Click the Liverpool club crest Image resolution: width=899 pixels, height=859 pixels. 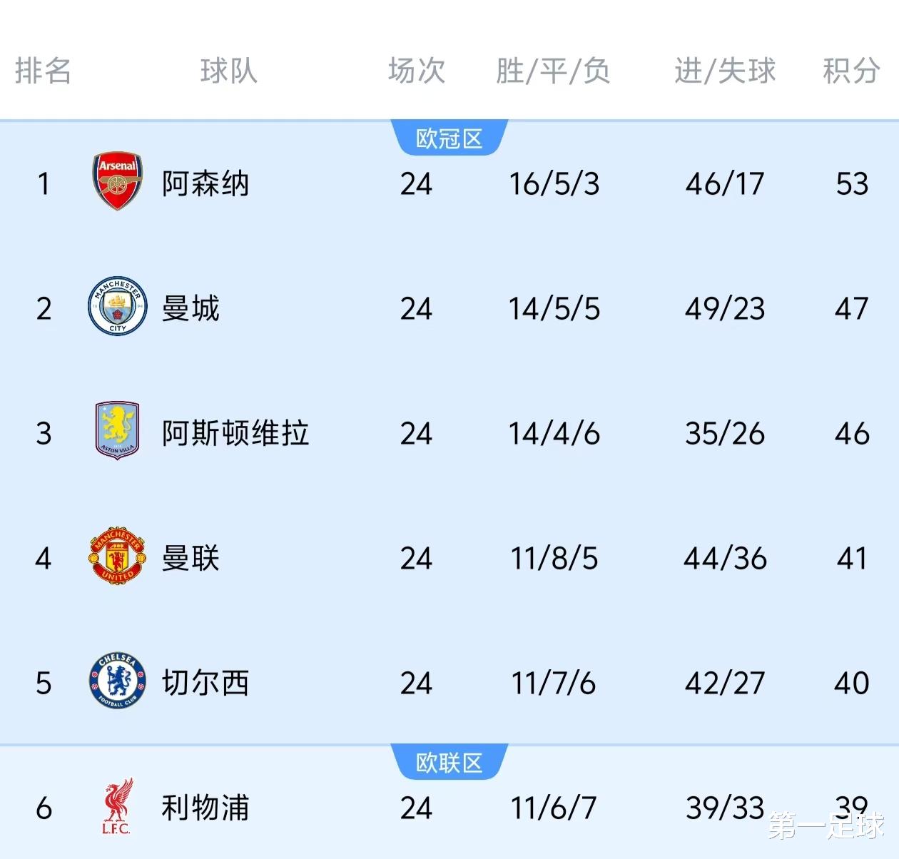pyautogui.click(x=117, y=807)
